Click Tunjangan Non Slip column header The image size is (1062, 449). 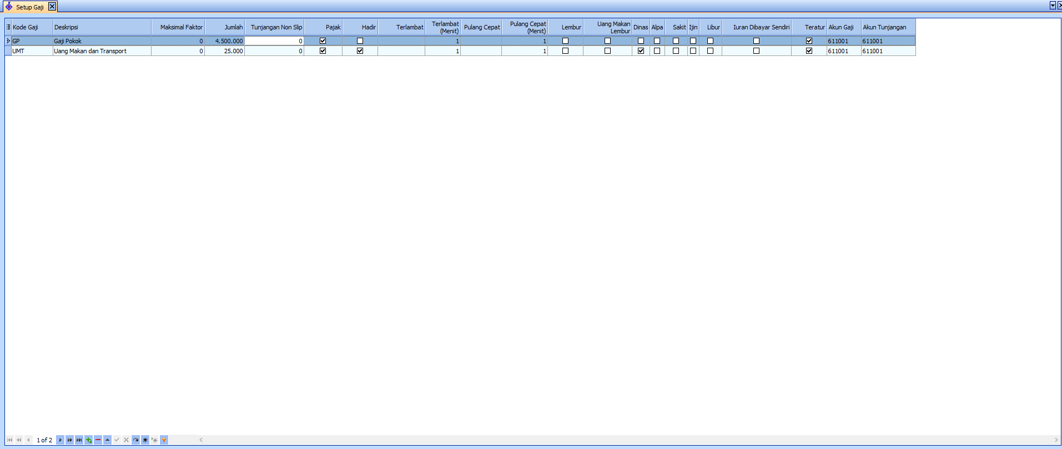point(275,27)
